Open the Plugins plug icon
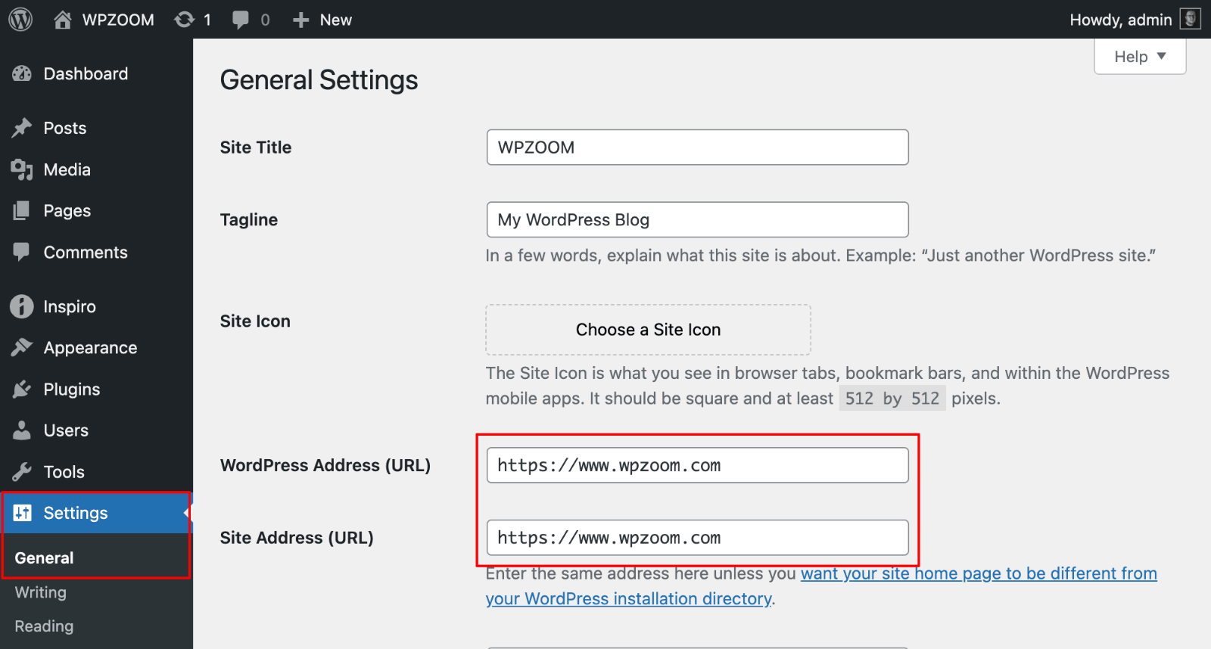 pos(22,390)
